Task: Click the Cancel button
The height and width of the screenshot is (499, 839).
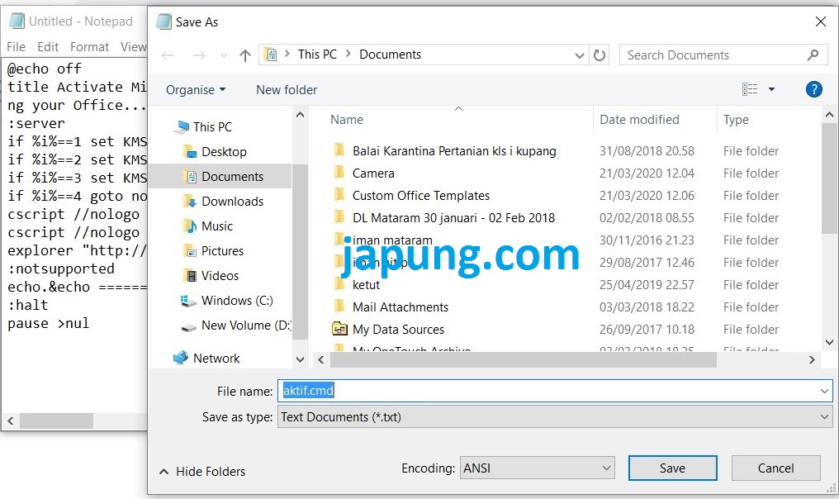Action: pos(775,468)
